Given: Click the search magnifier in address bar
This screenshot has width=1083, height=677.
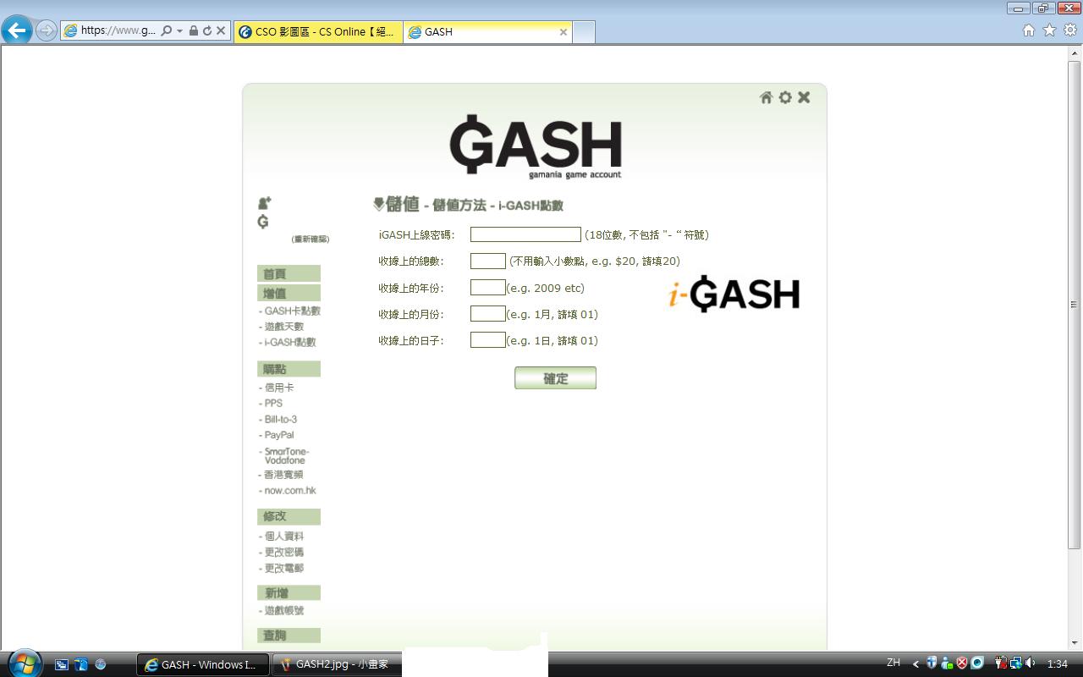Looking at the screenshot, I should [x=166, y=30].
